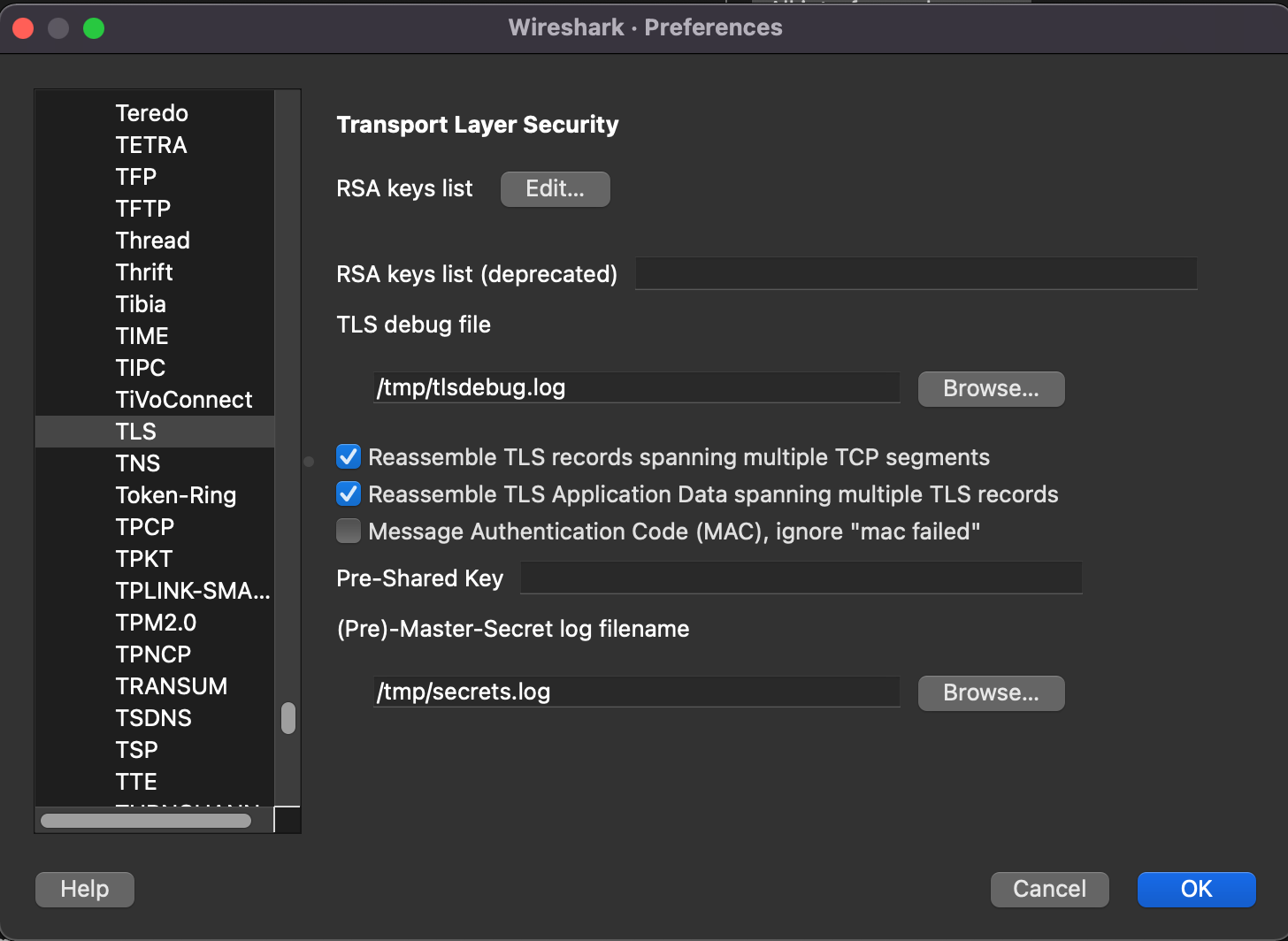
Task: Browse for TLS debug file
Action: pos(991,389)
